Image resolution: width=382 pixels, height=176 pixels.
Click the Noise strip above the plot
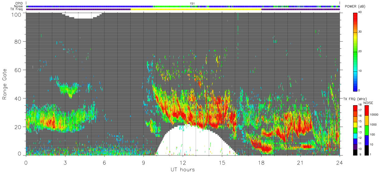coord(183,6)
